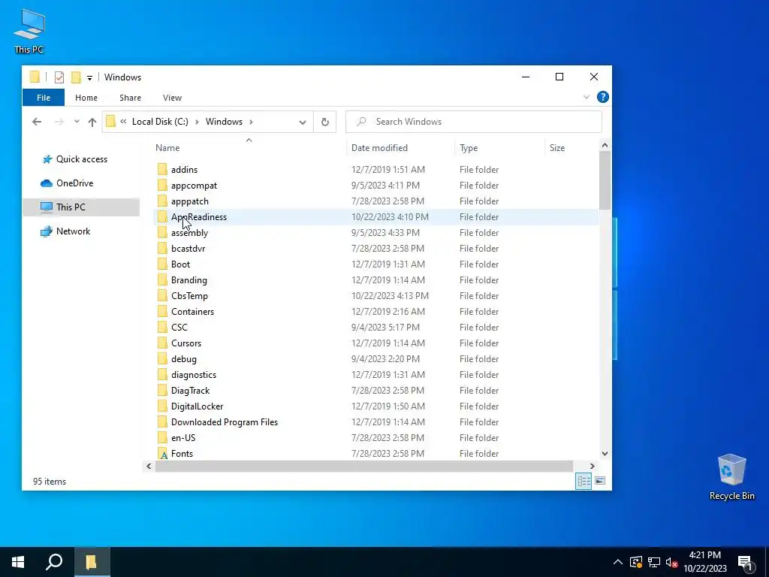Open the notification center icon
This screenshot has height=577, width=769.
tap(746, 563)
